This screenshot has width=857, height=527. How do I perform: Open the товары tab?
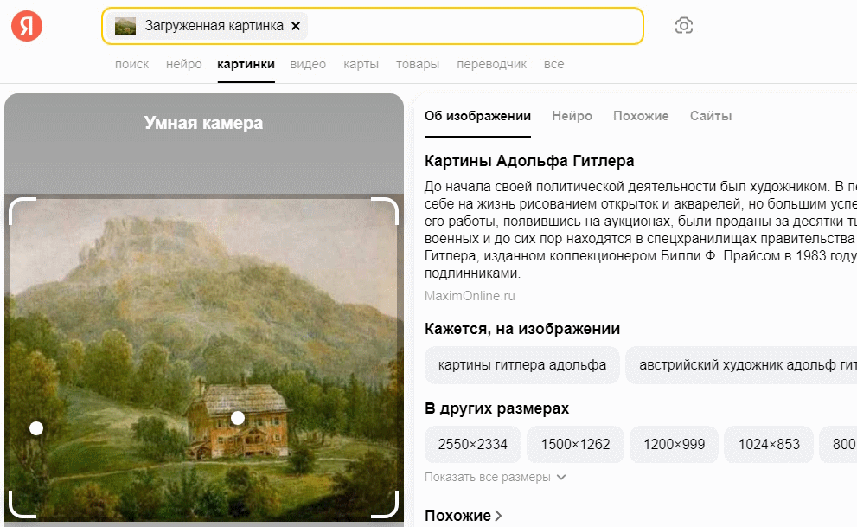click(x=418, y=64)
